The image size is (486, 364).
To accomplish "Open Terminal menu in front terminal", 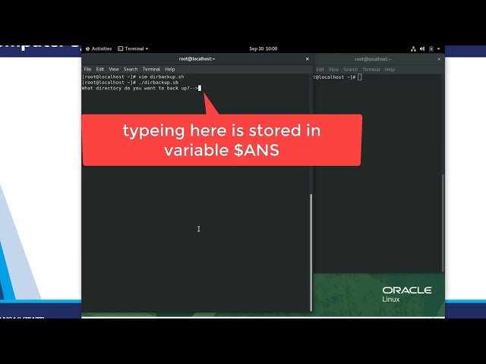I will (151, 69).
